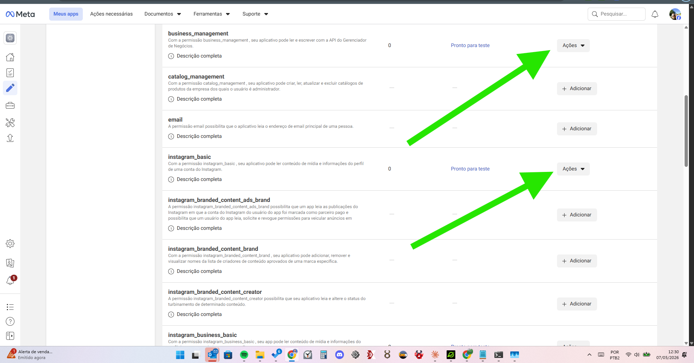The width and height of the screenshot is (694, 363).
Task: Expand the Suporte dropdown
Action: [255, 14]
